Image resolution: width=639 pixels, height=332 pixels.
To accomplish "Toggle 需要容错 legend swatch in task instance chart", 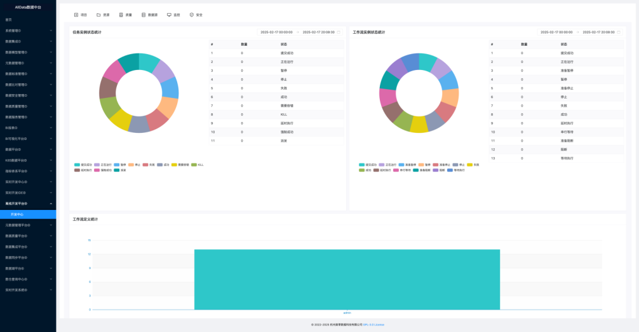I will click(x=174, y=165).
